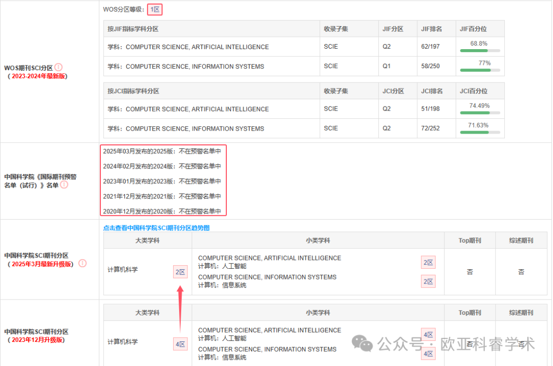This screenshot has width=553, height=366.
Task: Click the 77% JIF percentile bar
Action: (x=480, y=70)
